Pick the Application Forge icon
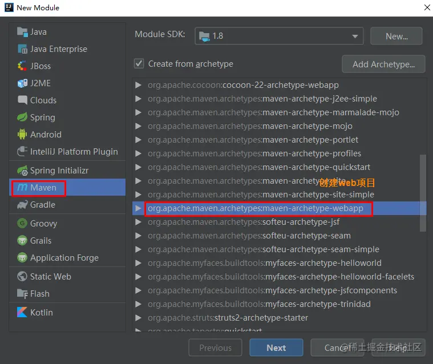Viewport: 433px width, 364px height. (x=22, y=258)
